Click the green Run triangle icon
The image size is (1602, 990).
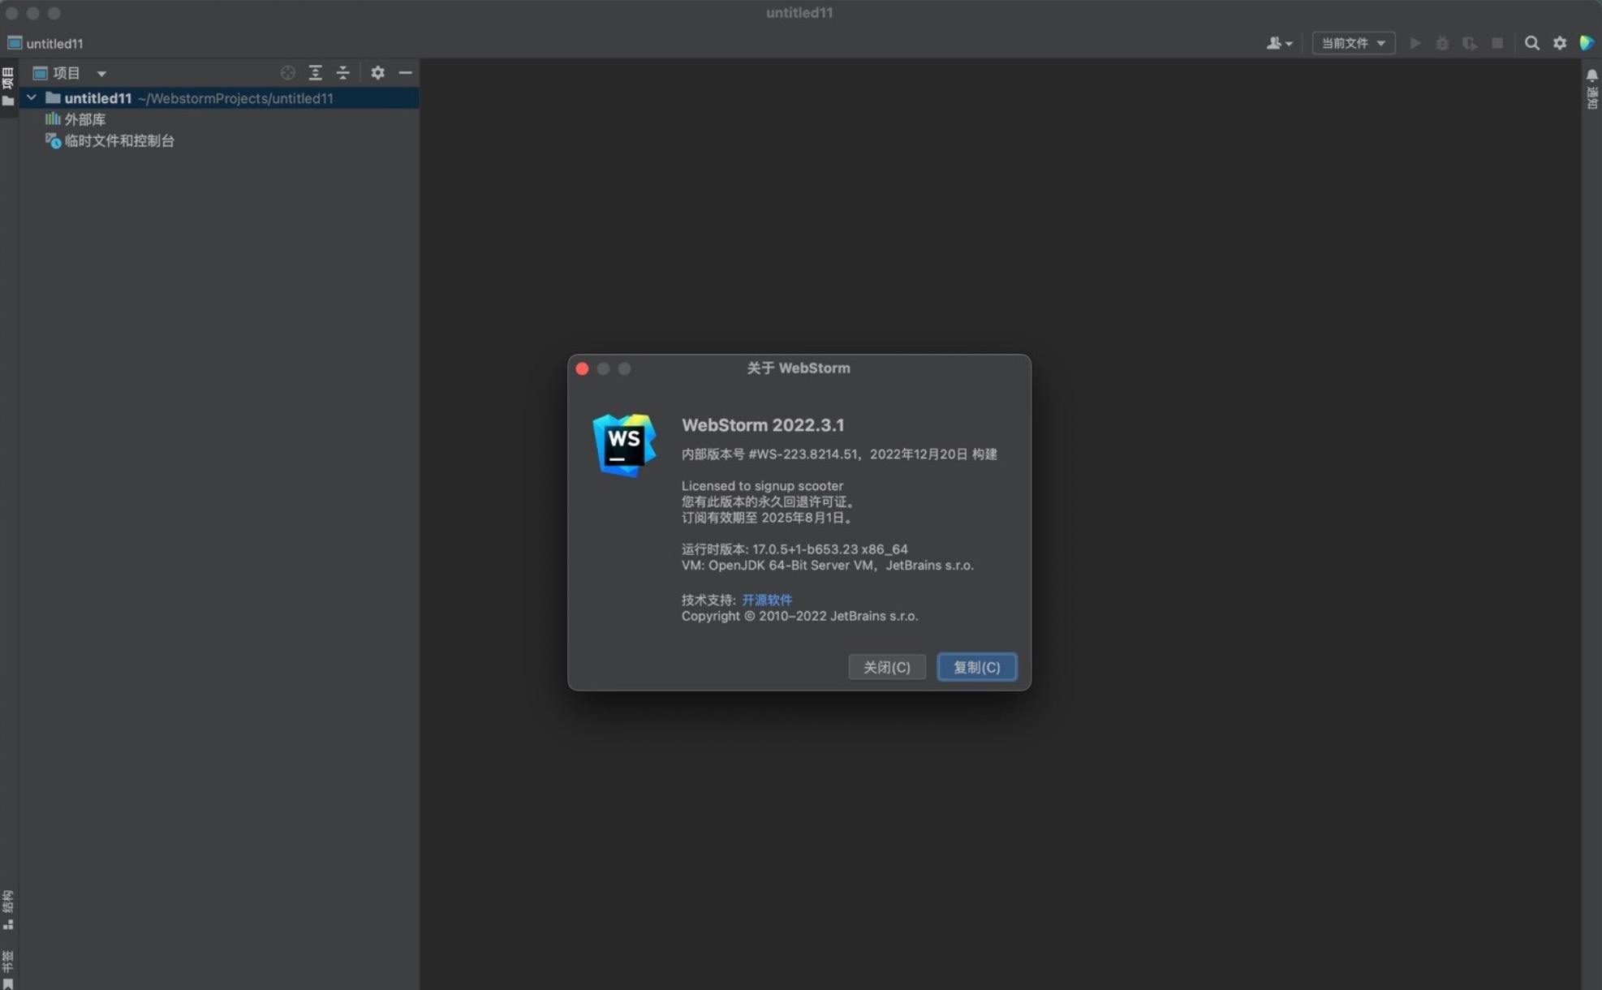pos(1415,43)
